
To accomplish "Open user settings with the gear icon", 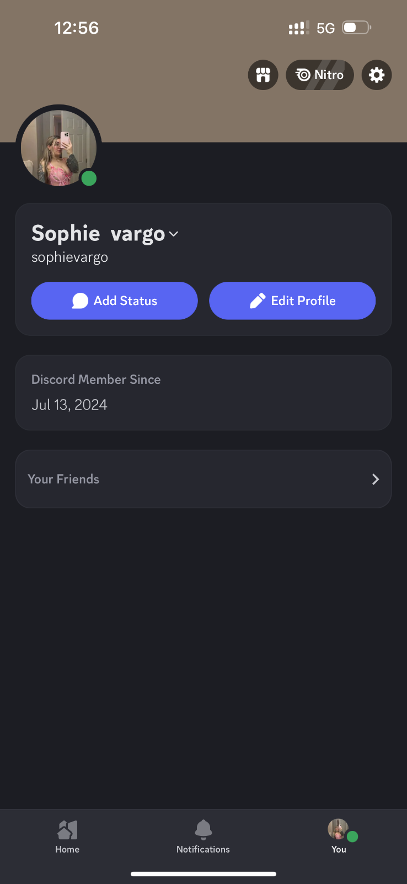I will click(377, 75).
